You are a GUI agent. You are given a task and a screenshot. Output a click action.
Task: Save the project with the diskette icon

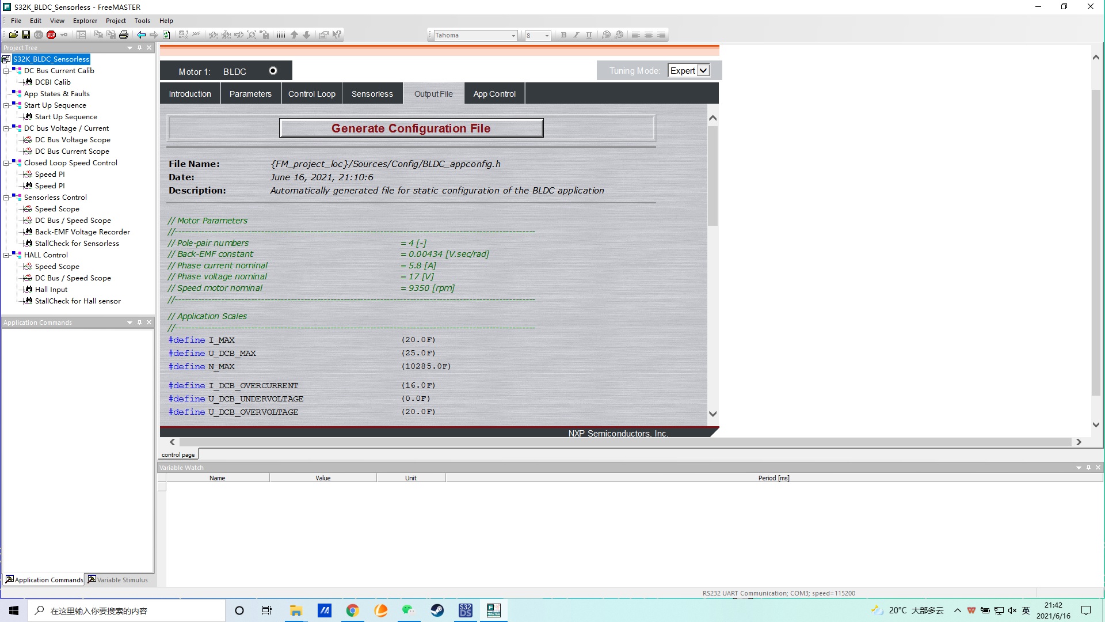pos(25,35)
